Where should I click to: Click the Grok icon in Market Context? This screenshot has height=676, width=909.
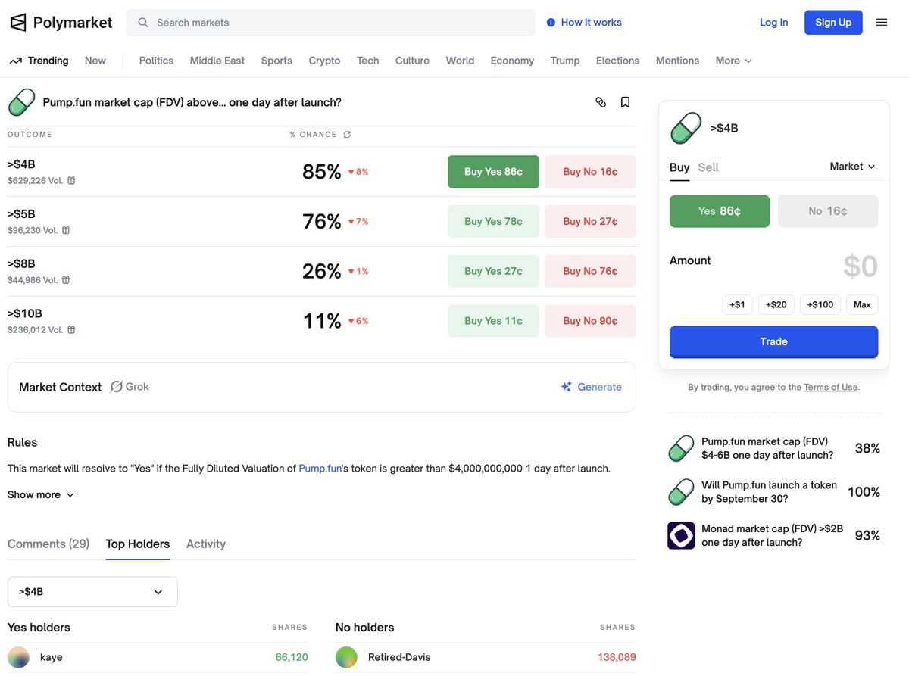coord(117,387)
